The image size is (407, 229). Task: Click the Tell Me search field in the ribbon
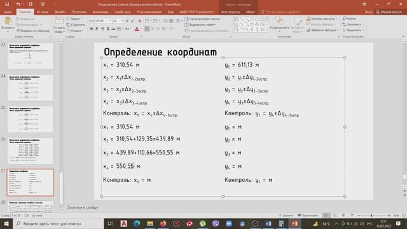(x=280, y=12)
